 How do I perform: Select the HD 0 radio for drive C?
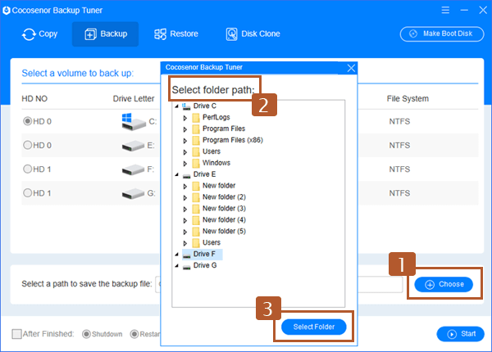click(28, 121)
